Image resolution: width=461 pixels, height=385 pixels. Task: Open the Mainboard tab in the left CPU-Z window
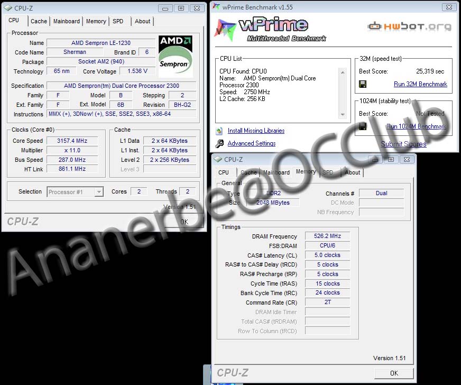point(67,21)
